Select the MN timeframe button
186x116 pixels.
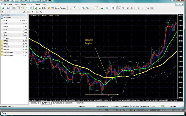click(151, 8)
